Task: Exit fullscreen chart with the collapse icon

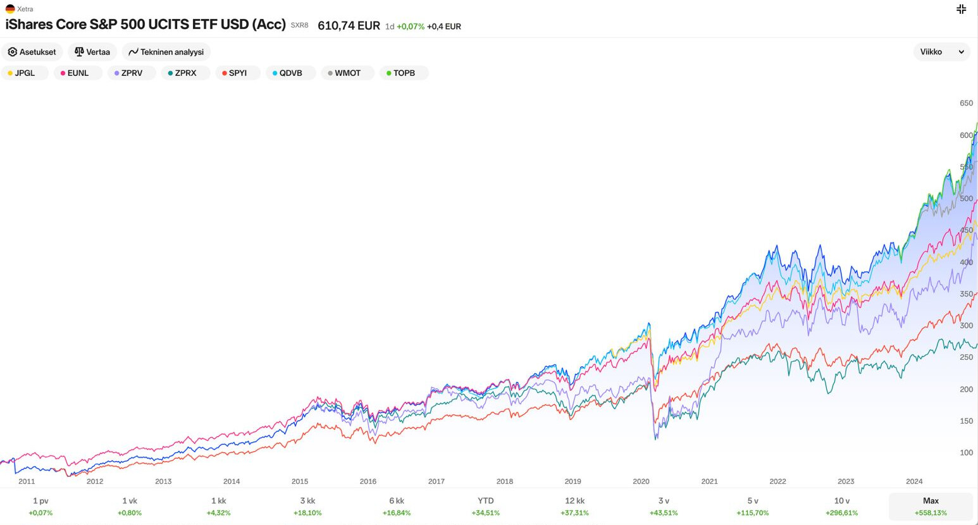Action: (x=961, y=9)
